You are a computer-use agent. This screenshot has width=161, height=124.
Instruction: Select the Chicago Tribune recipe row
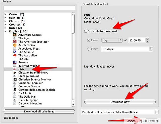coord(38,76)
